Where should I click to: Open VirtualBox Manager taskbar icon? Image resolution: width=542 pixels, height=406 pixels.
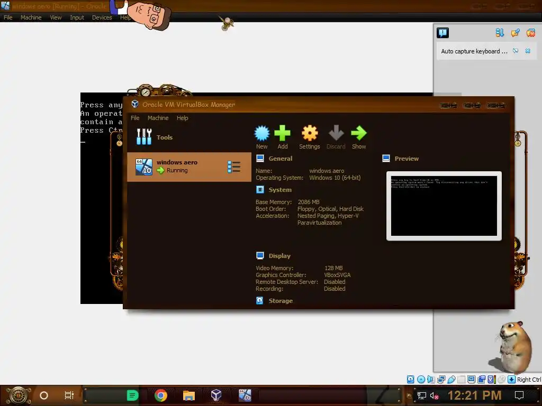tap(216, 395)
